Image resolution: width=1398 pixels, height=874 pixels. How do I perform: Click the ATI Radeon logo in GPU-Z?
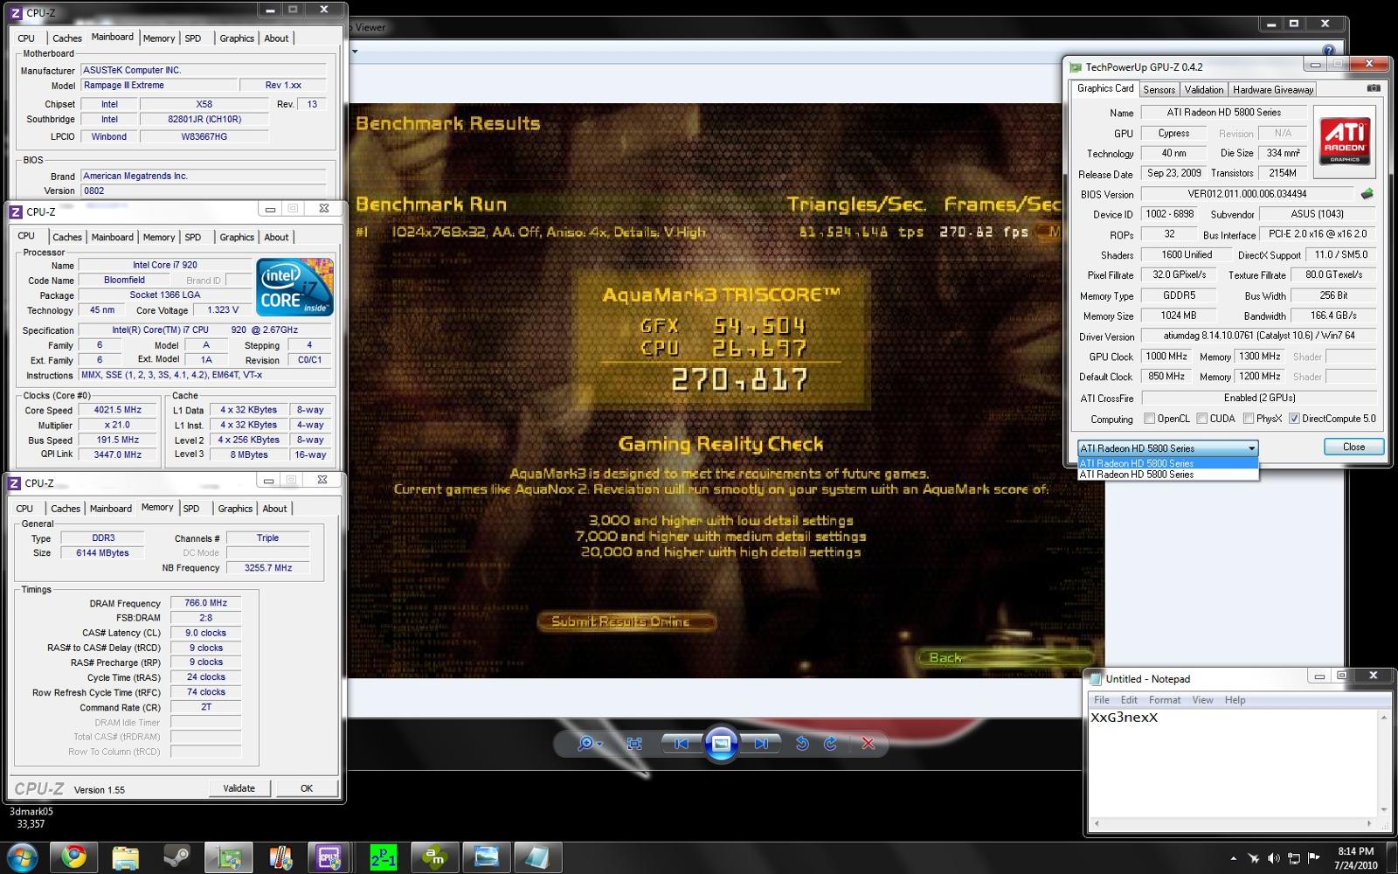tap(1345, 140)
